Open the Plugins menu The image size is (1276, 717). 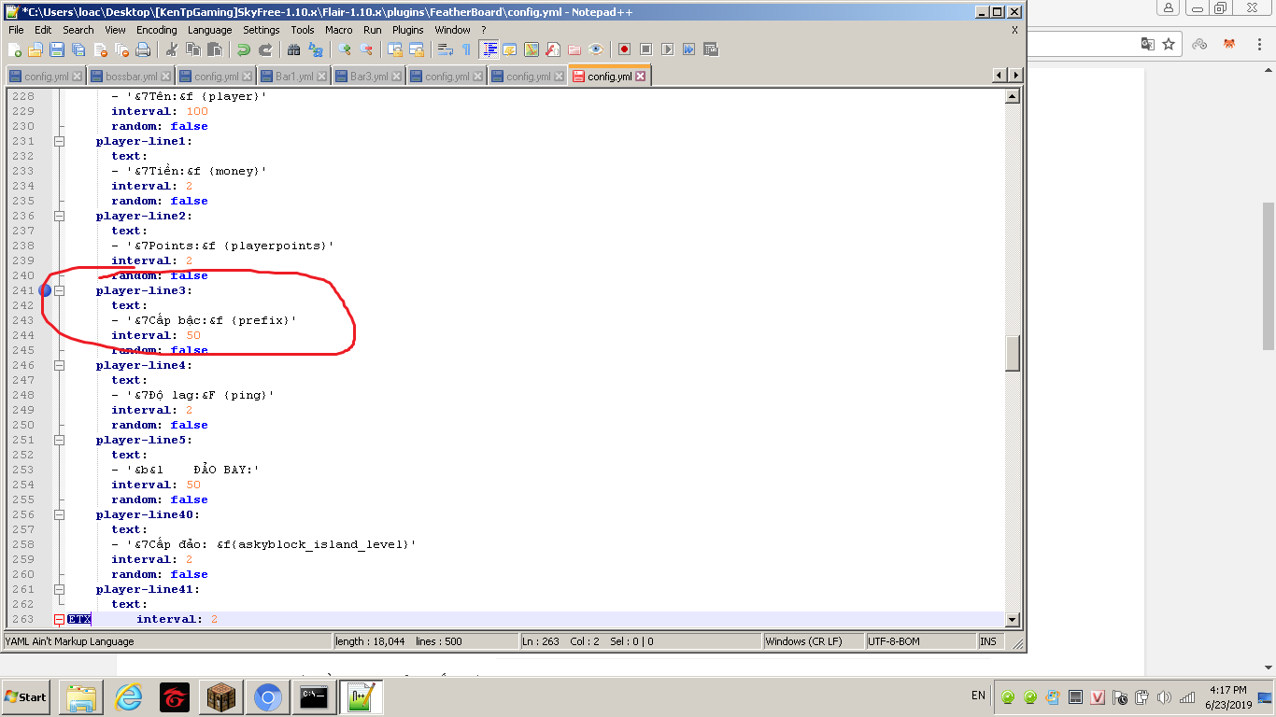click(408, 30)
